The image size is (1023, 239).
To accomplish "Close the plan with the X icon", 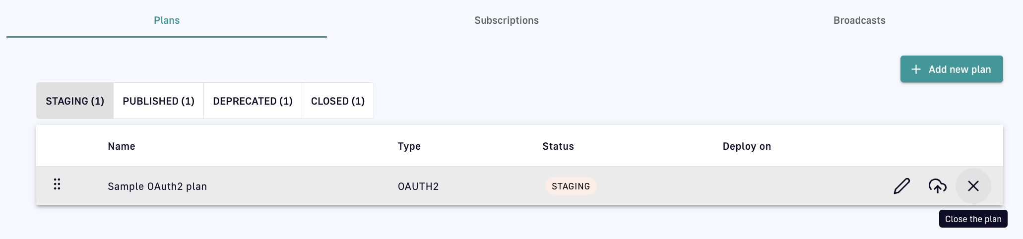I will (x=973, y=186).
